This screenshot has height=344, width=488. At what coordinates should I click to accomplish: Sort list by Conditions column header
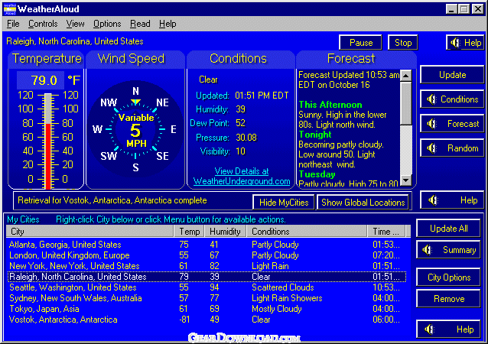tap(307, 232)
